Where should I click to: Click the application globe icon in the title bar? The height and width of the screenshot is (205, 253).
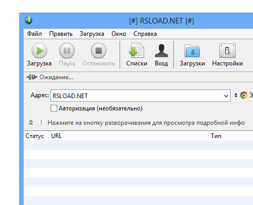click(x=29, y=20)
